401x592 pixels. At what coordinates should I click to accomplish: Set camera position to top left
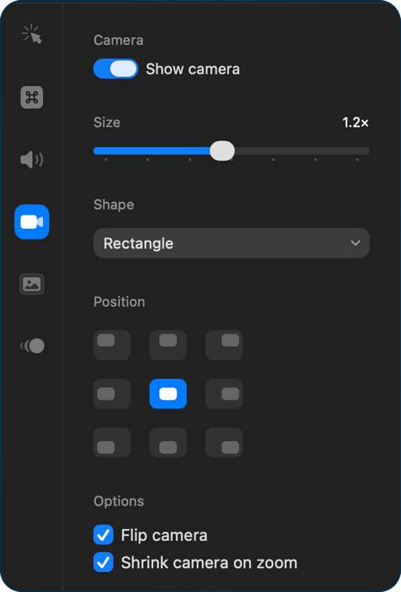click(x=112, y=345)
